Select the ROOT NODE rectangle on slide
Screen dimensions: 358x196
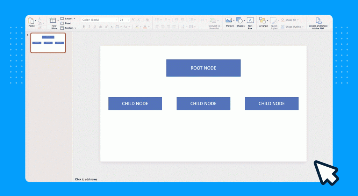(203, 68)
